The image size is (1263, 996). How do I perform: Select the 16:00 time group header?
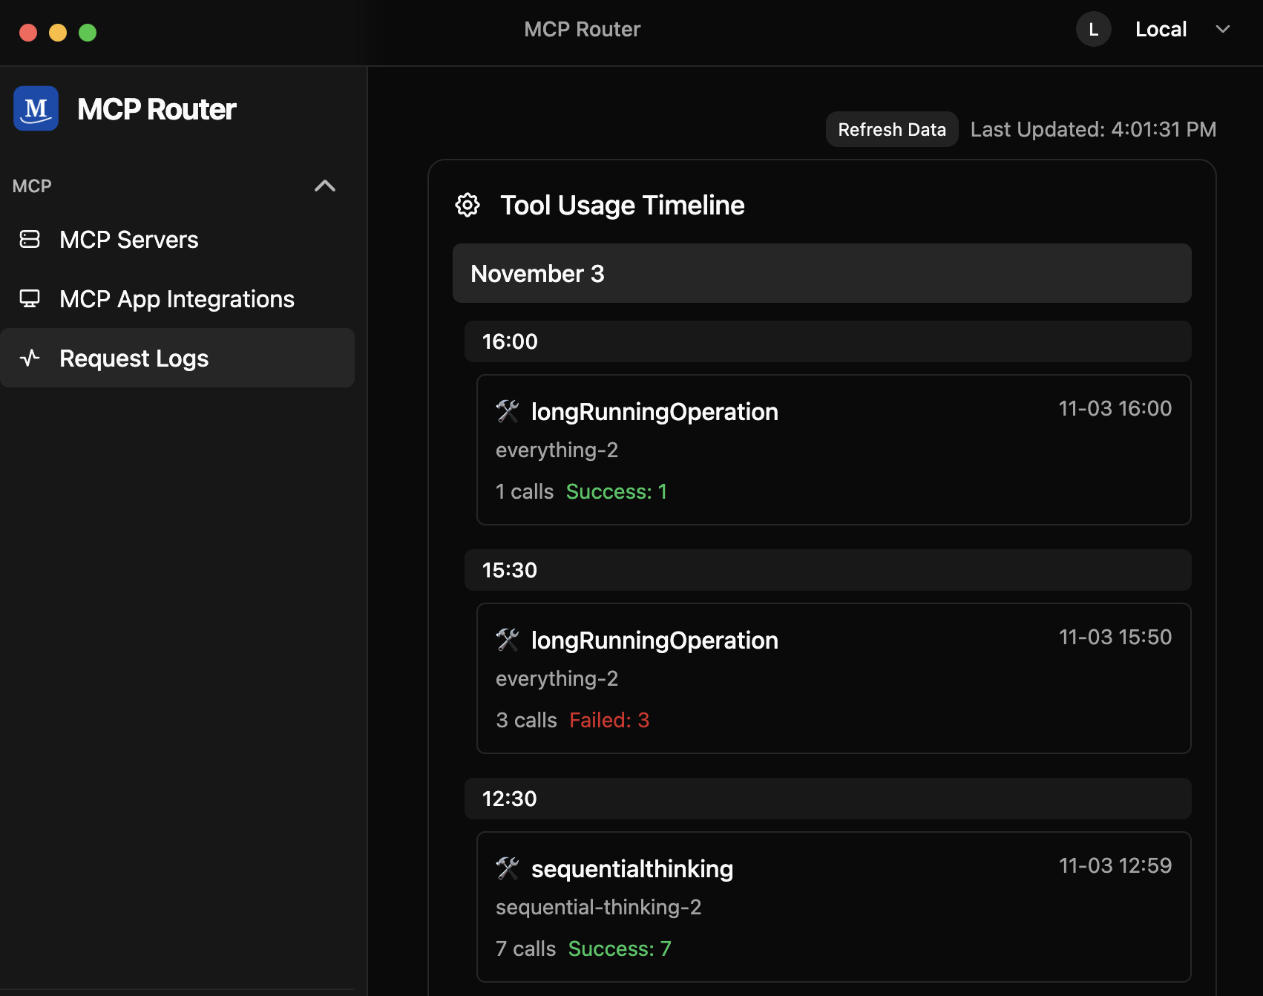827,341
